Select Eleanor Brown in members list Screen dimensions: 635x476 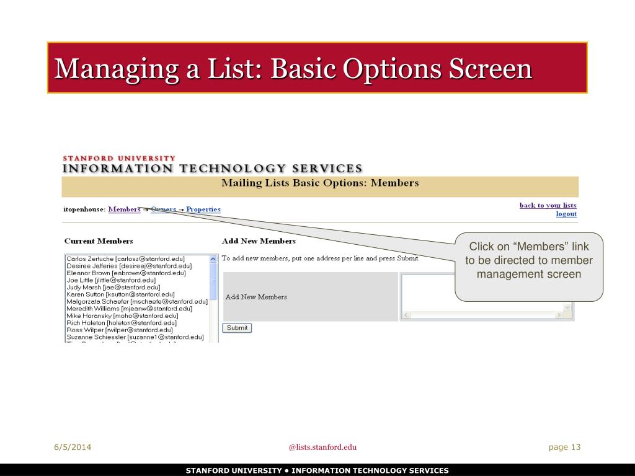(125, 273)
